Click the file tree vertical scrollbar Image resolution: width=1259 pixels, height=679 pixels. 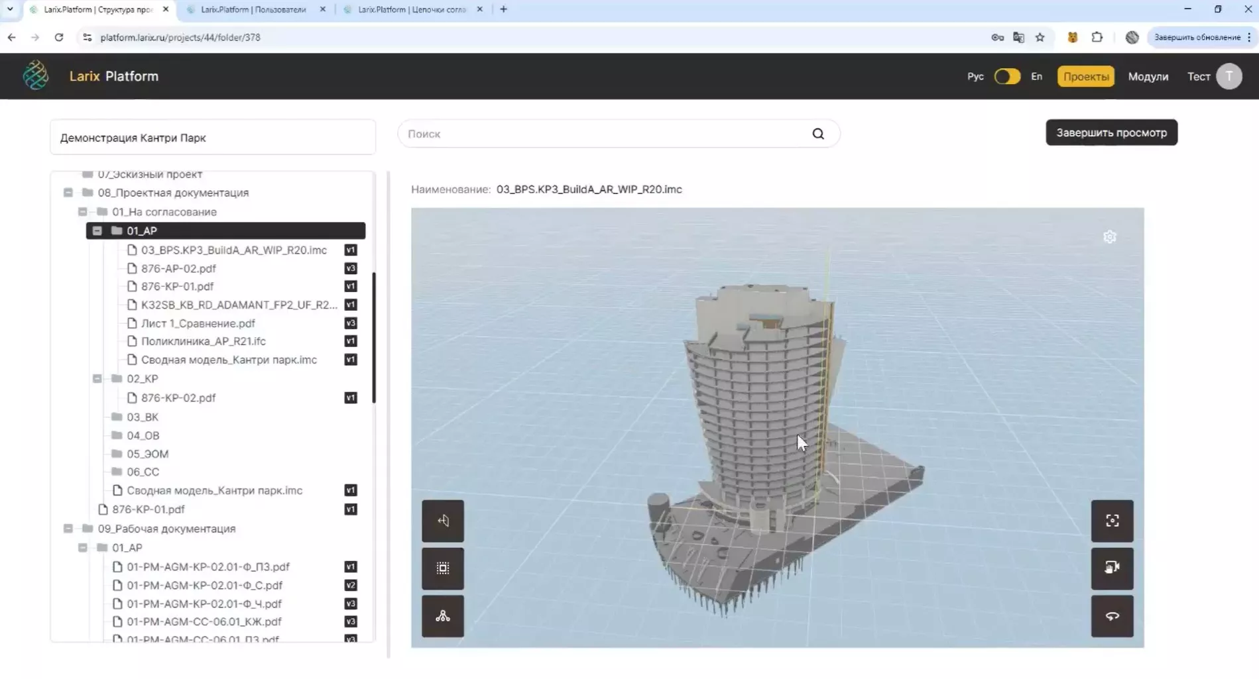pos(374,338)
